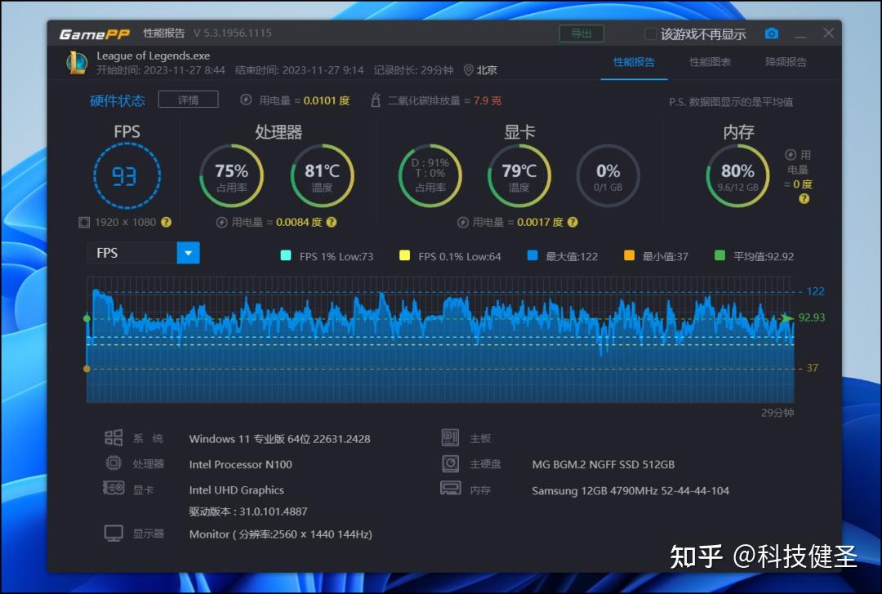Switch to the 性能报告 tab
882x594 pixels.
(x=634, y=62)
